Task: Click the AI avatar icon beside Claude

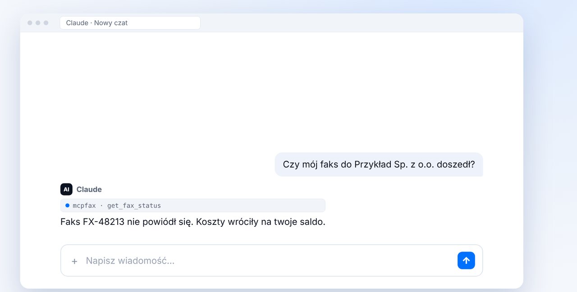Action: tap(66, 189)
